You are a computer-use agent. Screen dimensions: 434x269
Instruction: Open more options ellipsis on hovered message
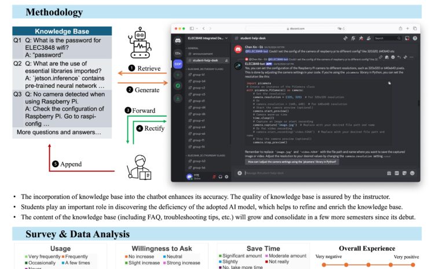click(411, 57)
